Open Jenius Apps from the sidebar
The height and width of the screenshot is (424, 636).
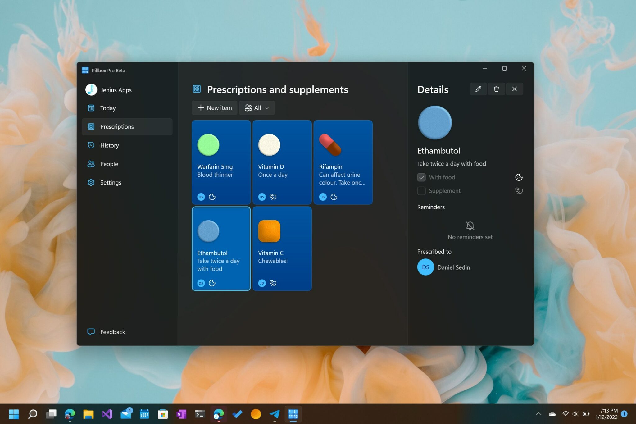coord(116,90)
